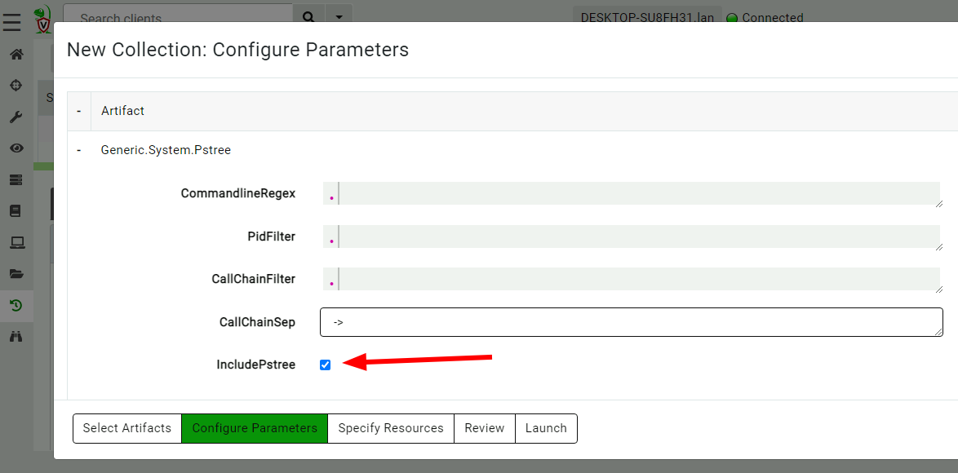Image resolution: width=958 pixels, height=473 pixels.
Task: Open Notebooks book icon in sidebar
Action: click(x=16, y=211)
